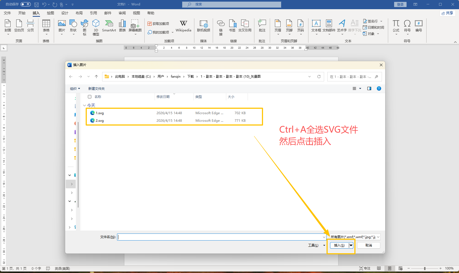Click the zoom slider handle

[x=425, y=268]
